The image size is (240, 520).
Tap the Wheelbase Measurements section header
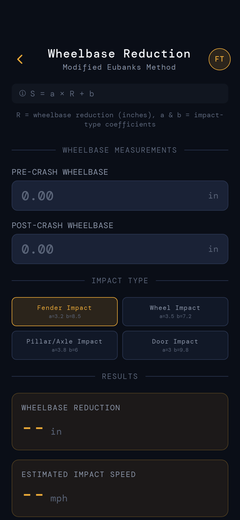pos(120,150)
